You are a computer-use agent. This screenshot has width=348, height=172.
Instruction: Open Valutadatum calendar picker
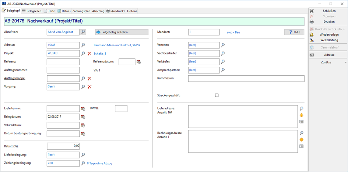[x=83, y=125]
